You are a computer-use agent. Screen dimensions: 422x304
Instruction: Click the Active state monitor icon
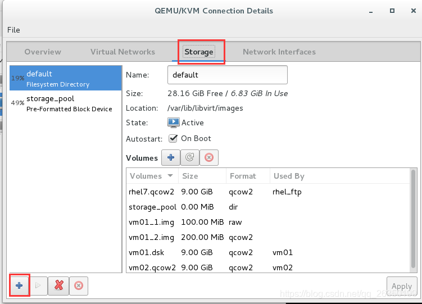[173, 122]
